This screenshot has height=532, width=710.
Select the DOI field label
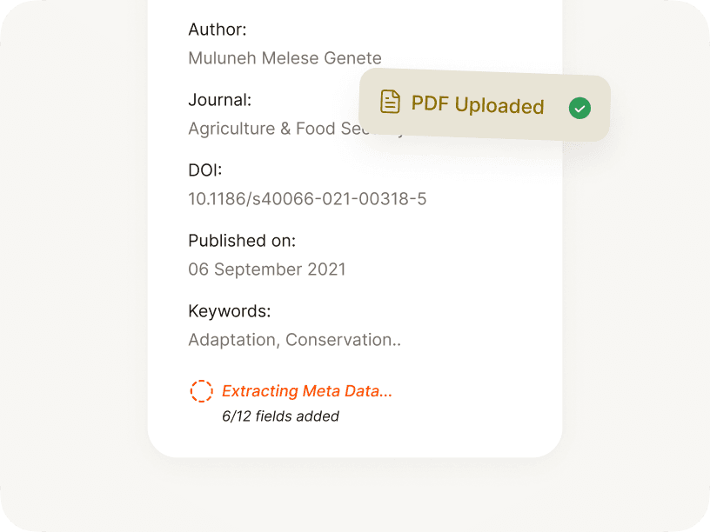tap(204, 170)
